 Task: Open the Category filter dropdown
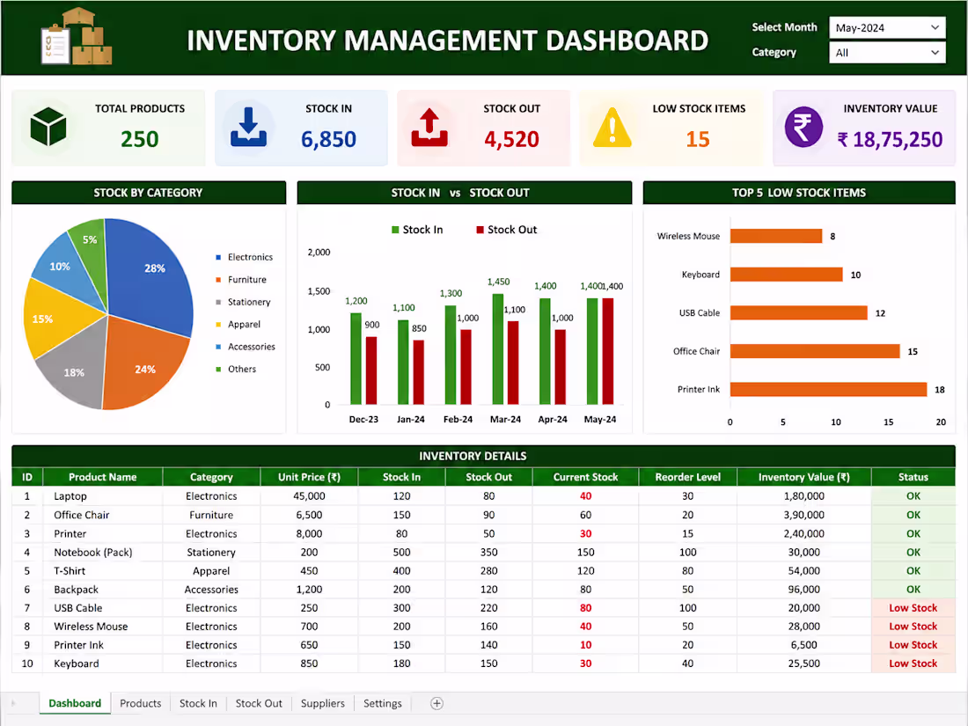(886, 53)
